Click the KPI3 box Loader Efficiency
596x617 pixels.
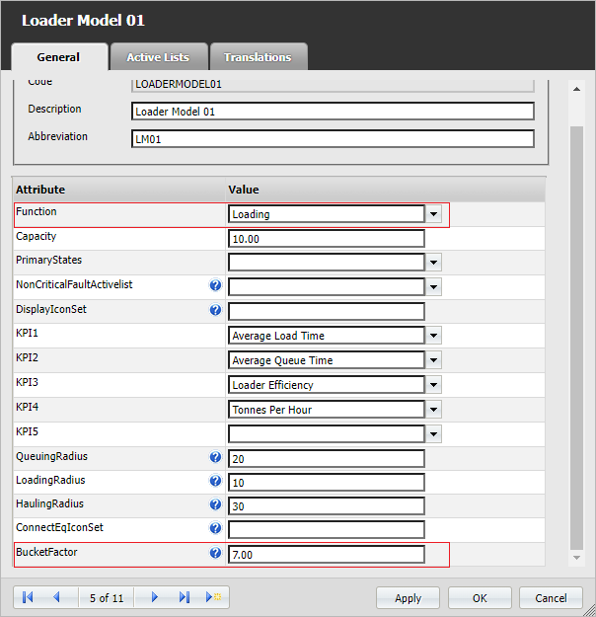tap(327, 385)
